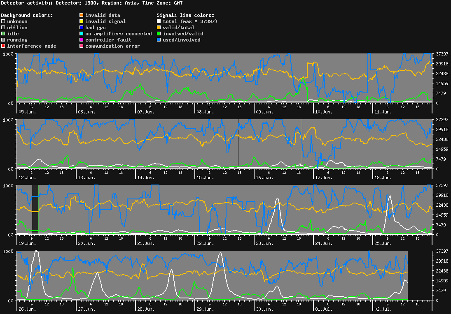Click the thin black vertical line on 15.Jun.
This screenshot has height=314, width=451.
(x=238, y=143)
